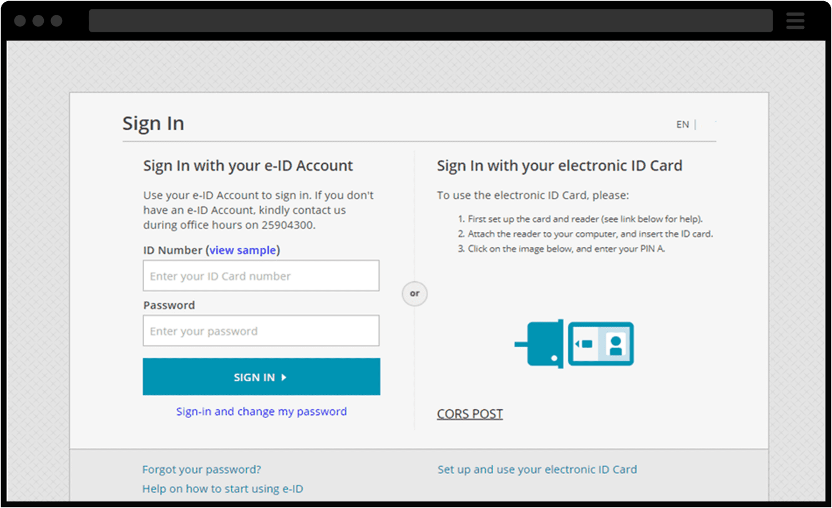Open the browser hamburger menu
832x508 pixels.
coord(795,21)
